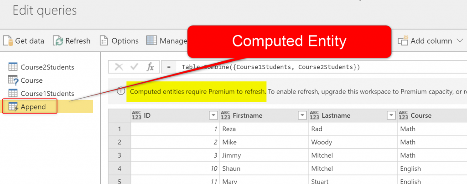Select the Course2Students query
Image resolution: width=467 pixels, height=184 pixels.
coord(47,67)
